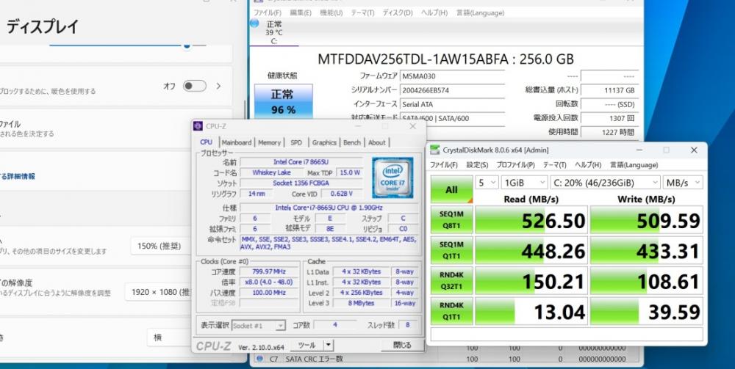Switch to the Memory tab in CPU-Z
The width and height of the screenshot is (735, 369).
pyautogui.click(x=270, y=142)
